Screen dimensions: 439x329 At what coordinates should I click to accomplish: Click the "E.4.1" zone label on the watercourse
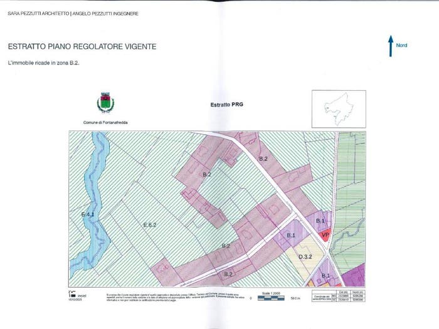point(88,214)
